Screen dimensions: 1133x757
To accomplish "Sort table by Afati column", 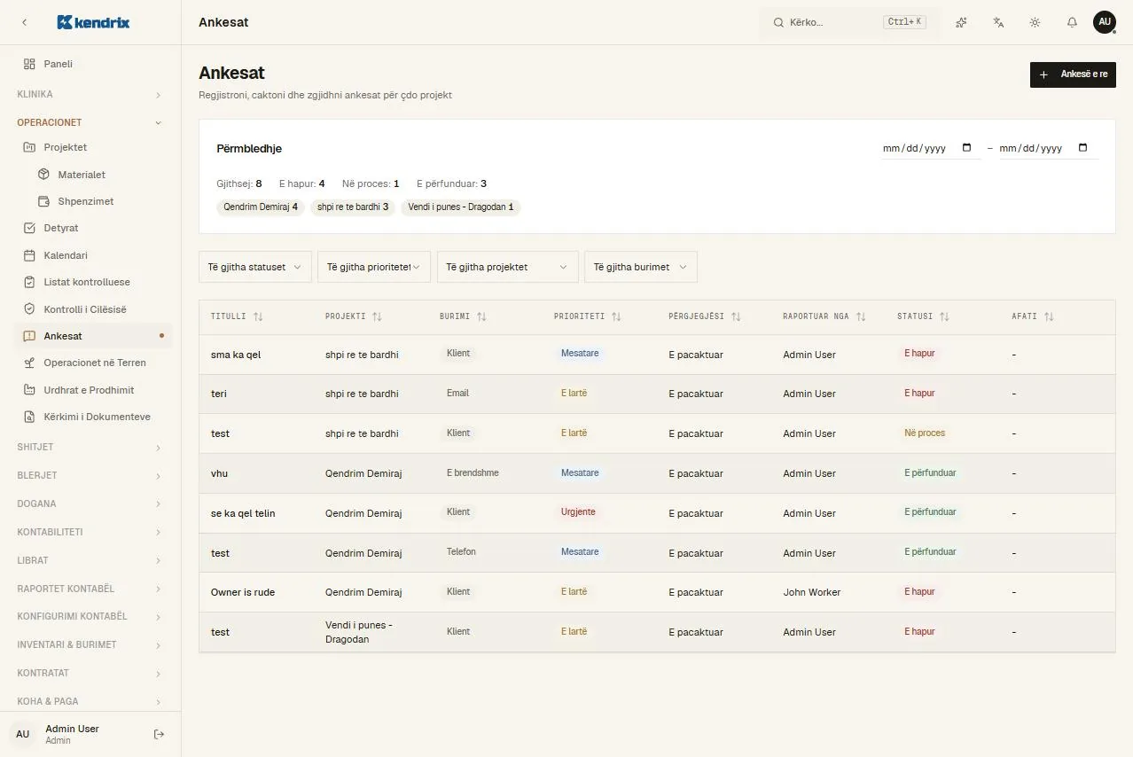I will 1033,316.
